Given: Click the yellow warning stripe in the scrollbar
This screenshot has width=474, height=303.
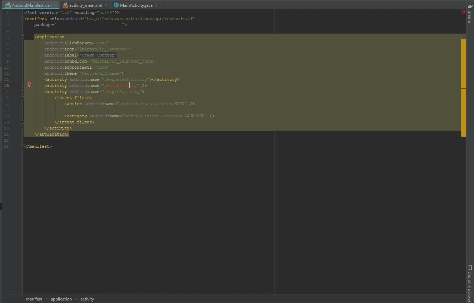Looking at the screenshot, I should (464, 88).
